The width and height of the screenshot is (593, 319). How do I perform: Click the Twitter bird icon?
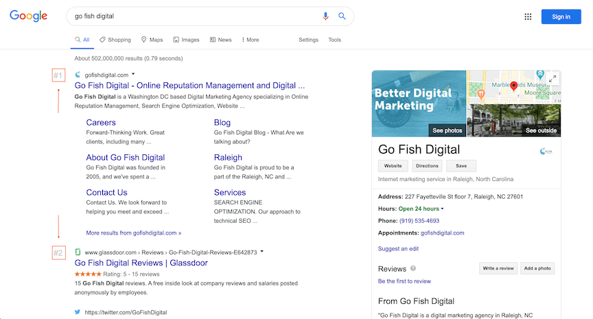[78, 312]
